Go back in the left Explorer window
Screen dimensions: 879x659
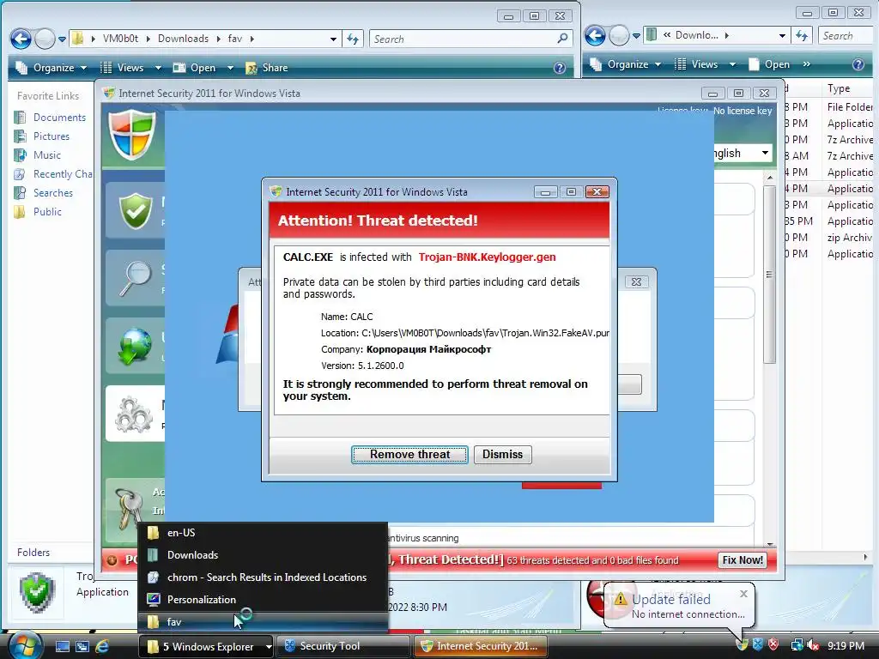click(21, 39)
